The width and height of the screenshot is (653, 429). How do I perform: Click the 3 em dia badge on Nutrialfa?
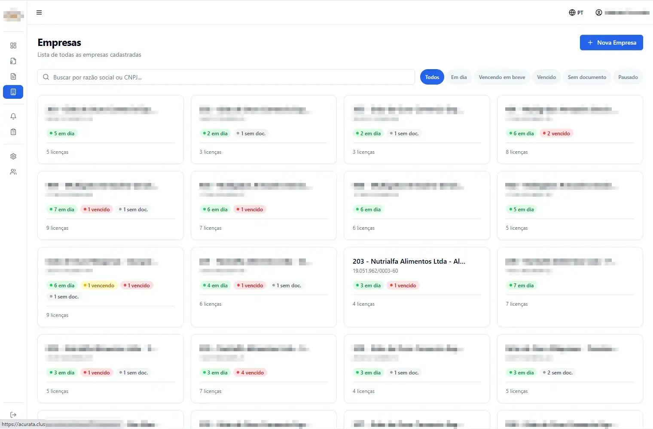coord(368,286)
